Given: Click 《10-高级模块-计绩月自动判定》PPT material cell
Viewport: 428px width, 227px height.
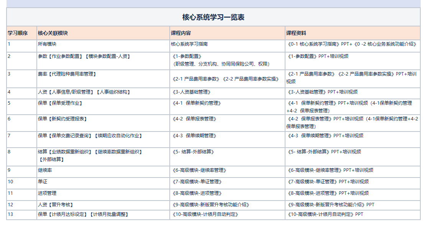Looking at the screenshot, I should click(x=325, y=214).
